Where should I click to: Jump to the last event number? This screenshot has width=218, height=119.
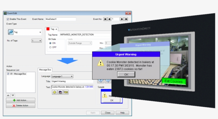tap(126, 19)
